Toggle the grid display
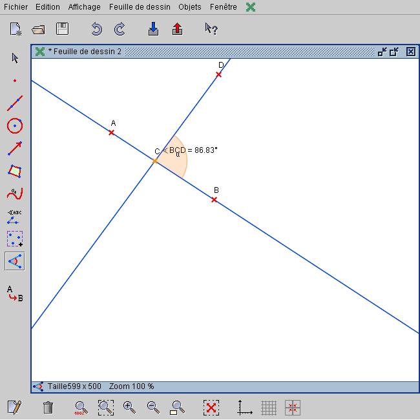420x420 pixels. pyautogui.click(x=269, y=408)
